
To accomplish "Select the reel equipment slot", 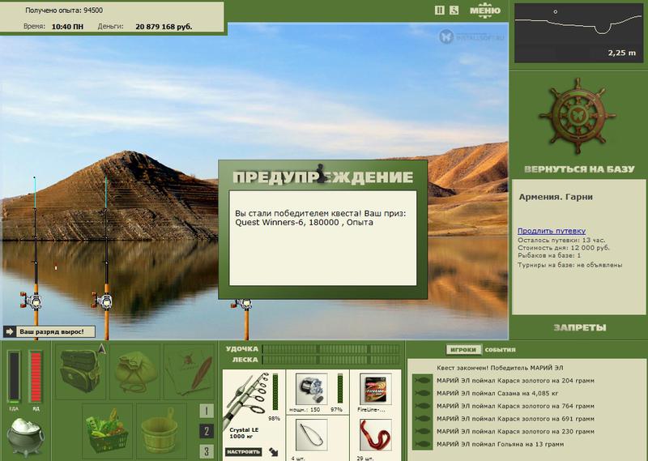I will pyautogui.click(x=311, y=390).
